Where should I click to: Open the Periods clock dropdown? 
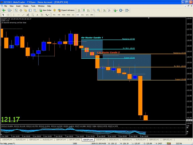tap(121, 10)
